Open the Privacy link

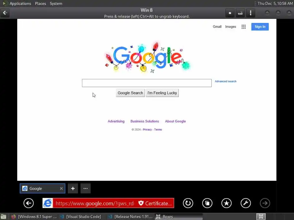(x=147, y=129)
